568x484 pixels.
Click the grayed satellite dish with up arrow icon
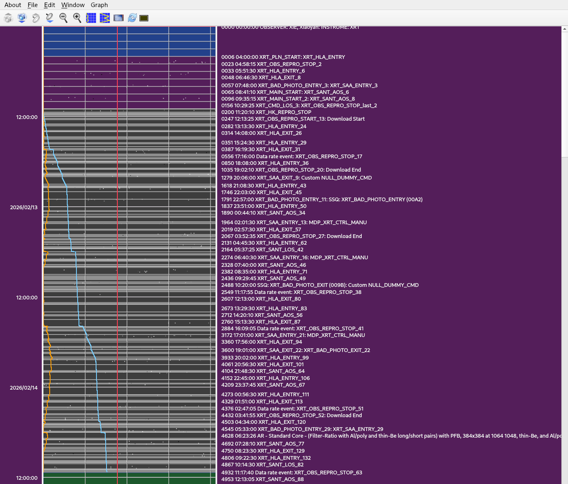click(36, 18)
